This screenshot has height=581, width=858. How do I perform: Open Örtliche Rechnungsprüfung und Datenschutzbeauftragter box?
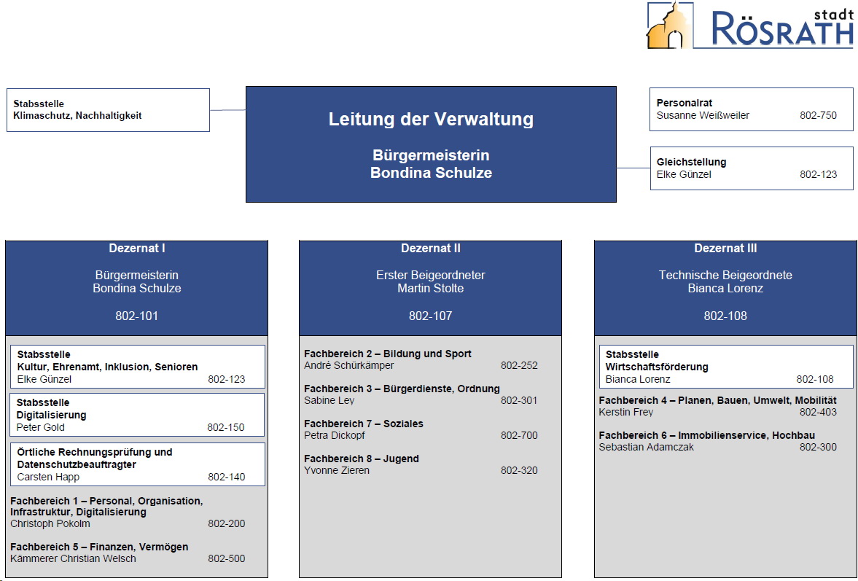tap(137, 464)
